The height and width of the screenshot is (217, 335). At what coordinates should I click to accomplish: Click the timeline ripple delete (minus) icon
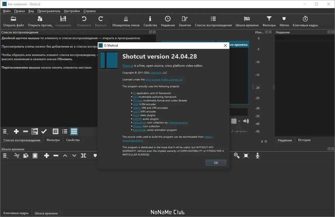56,156
